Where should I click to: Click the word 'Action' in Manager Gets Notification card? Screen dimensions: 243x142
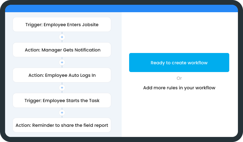point(32,50)
